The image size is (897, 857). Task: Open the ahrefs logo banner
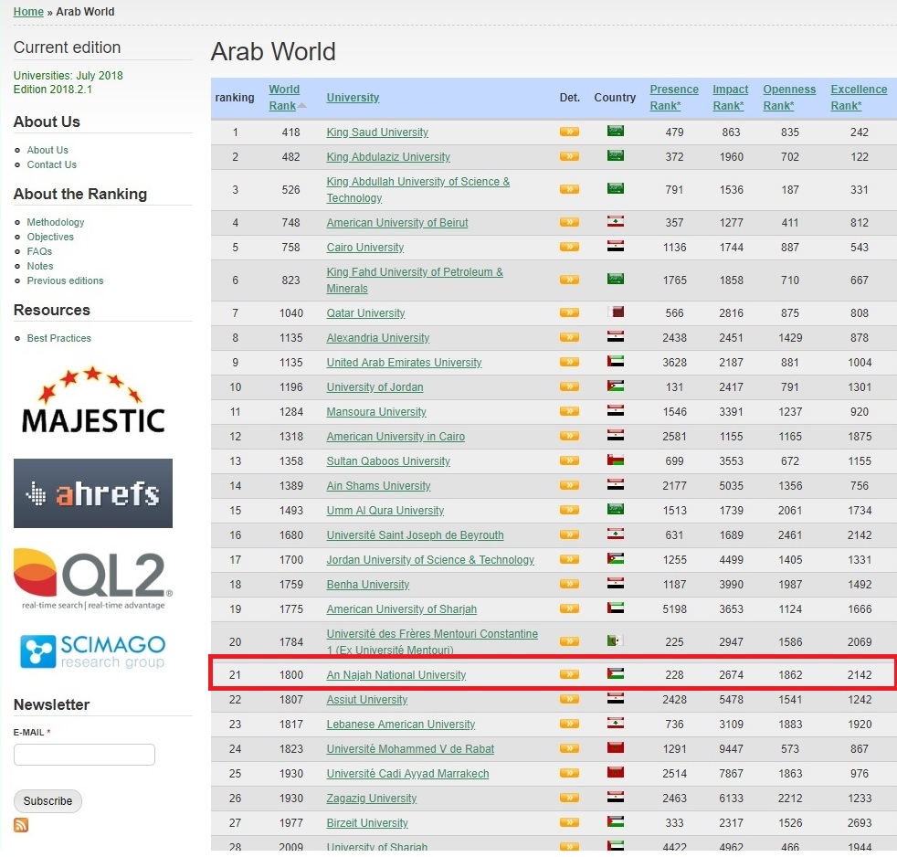pyautogui.click(x=92, y=493)
